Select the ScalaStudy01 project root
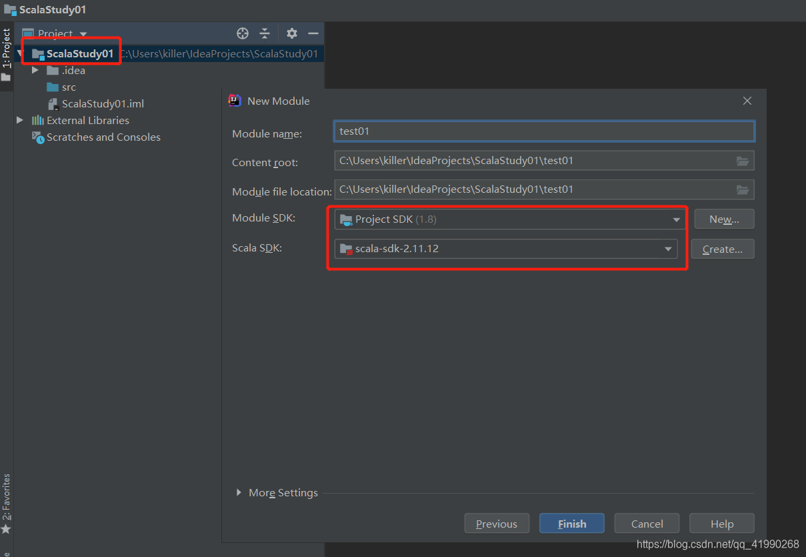This screenshot has width=806, height=557. point(80,53)
